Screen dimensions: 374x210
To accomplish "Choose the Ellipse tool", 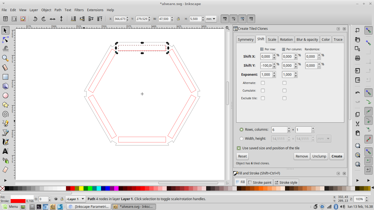I will click(5, 95).
